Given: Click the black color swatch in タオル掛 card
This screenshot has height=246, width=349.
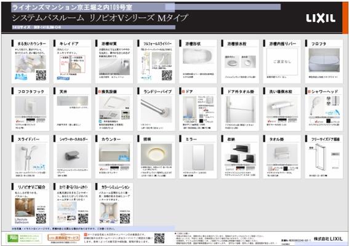Looking at the screenshot, I should click(286, 169).
